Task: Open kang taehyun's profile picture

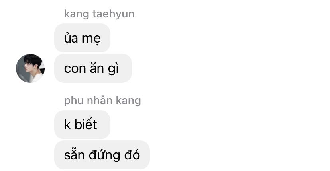Action: [30, 68]
